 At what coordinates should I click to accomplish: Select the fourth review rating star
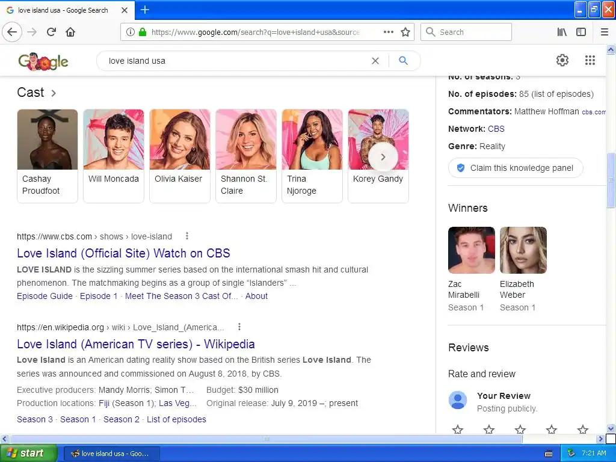(552, 429)
